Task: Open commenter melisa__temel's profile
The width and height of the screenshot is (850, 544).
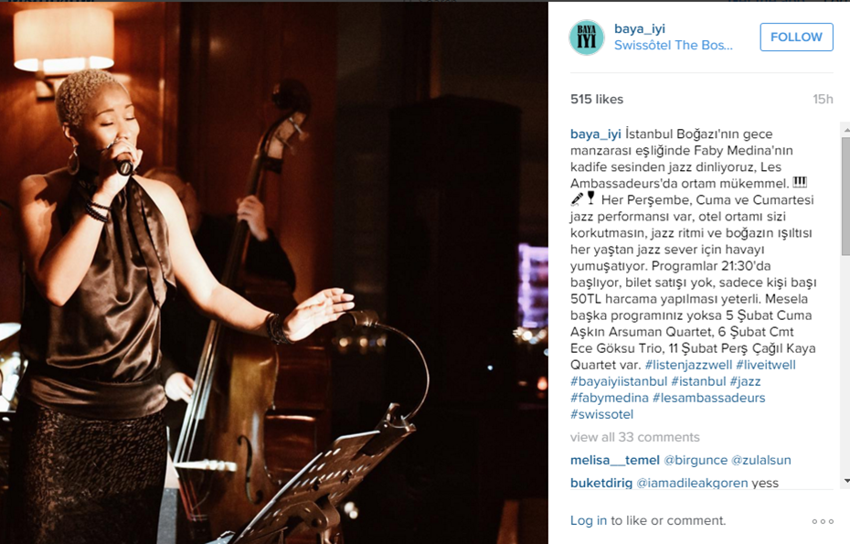Action: pos(615,461)
